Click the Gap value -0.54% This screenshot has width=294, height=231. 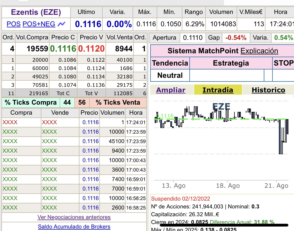coord(236,38)
